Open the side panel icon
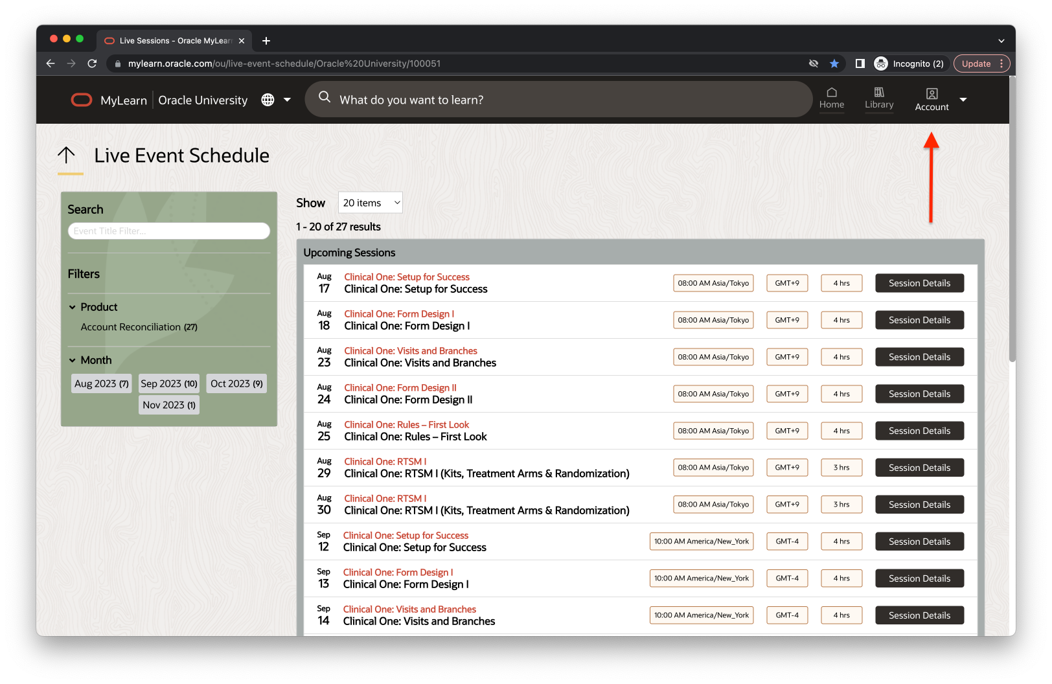Image resolution: width=1052 pixels, height=684 pixels. [860, 63]
